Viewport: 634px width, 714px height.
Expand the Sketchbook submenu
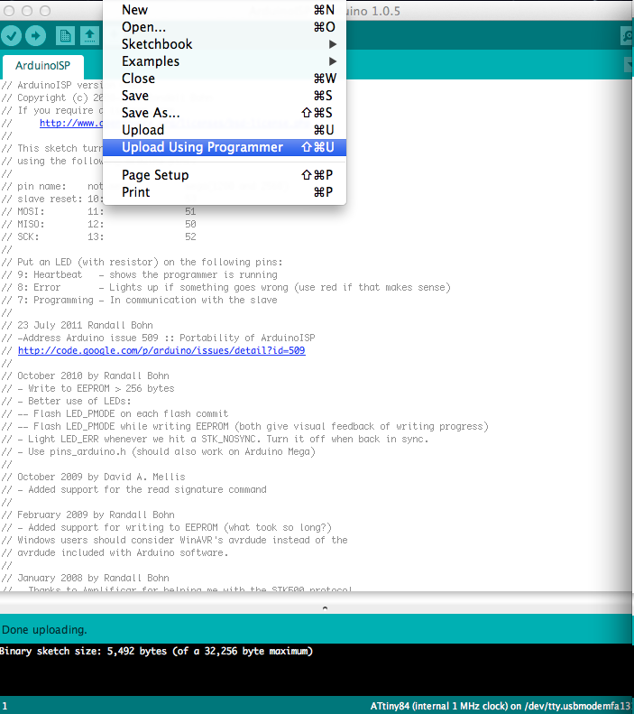click(225, 44)
